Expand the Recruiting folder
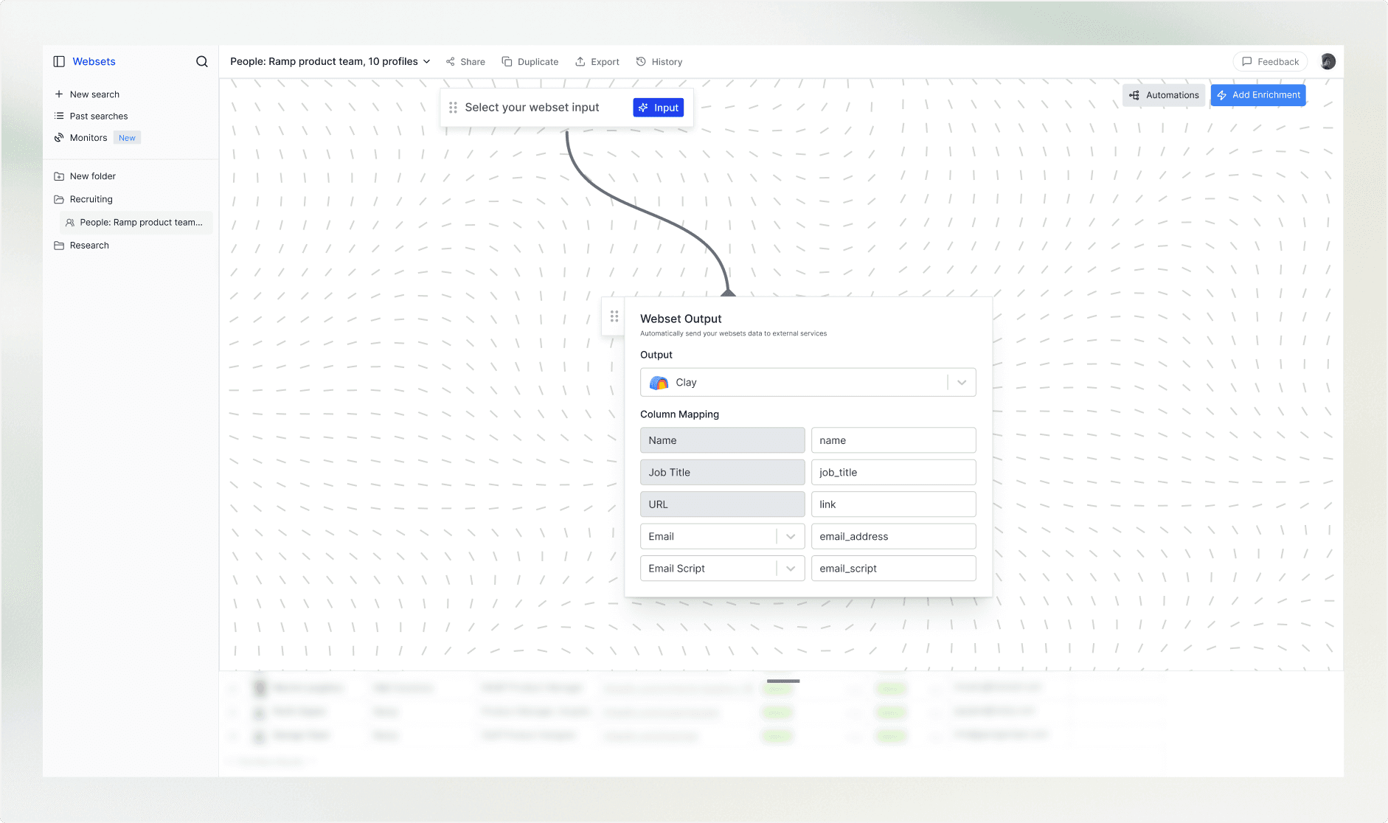 91,199
